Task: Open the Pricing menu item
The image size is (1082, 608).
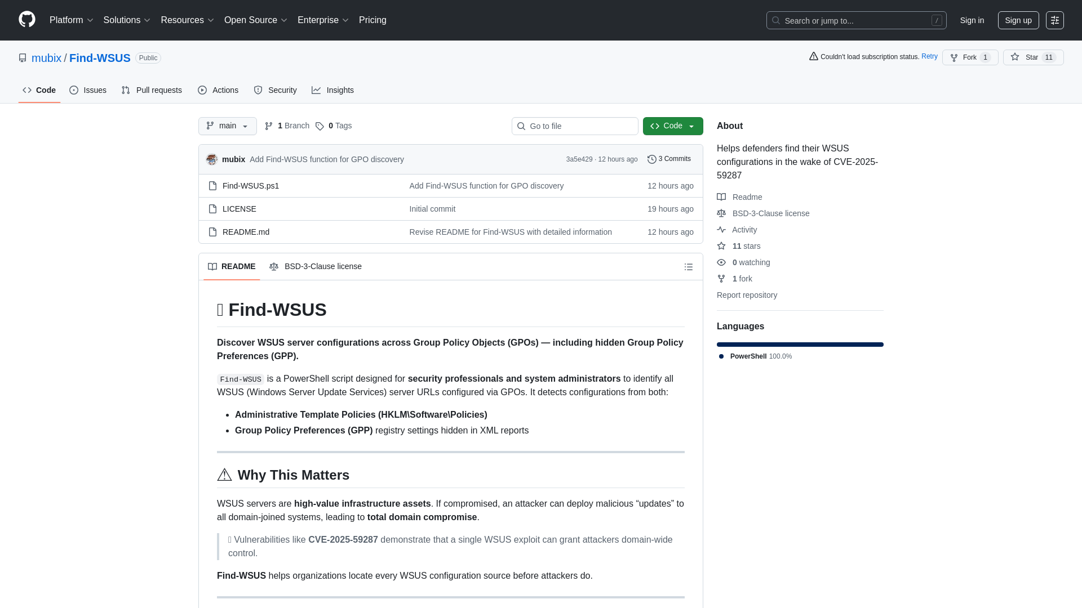Action: (373, 20)
